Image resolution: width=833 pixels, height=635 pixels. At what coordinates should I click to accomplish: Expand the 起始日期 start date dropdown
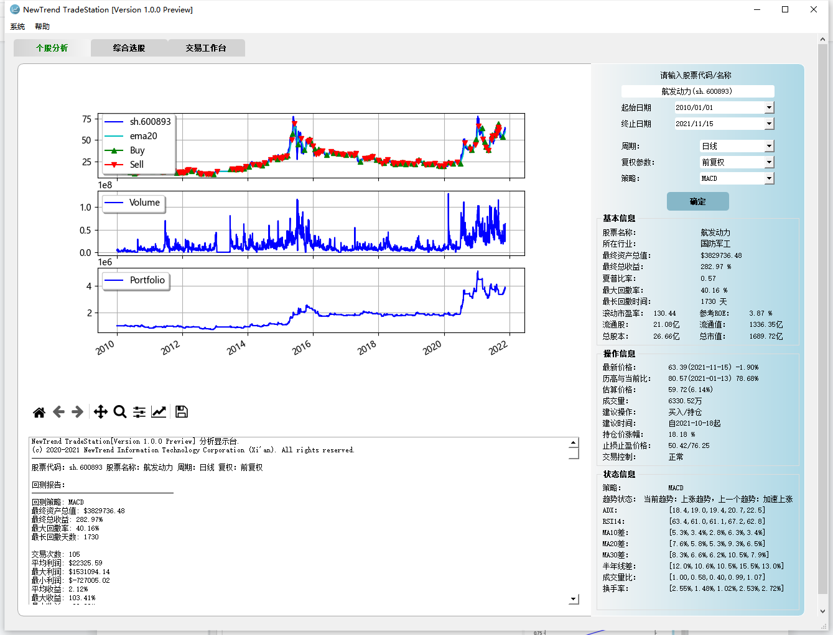point(769,107)
